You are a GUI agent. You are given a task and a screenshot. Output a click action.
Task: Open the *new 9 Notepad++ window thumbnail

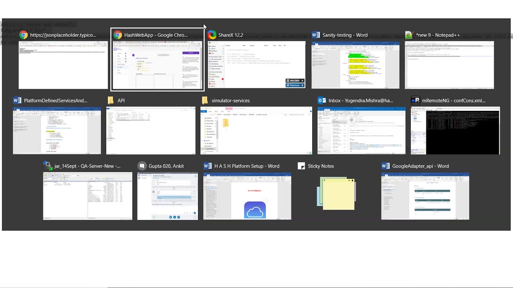click(449, 65)
